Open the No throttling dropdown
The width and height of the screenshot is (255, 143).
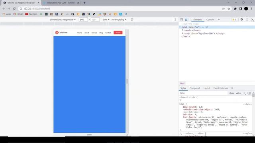click(x=119, y=19)
